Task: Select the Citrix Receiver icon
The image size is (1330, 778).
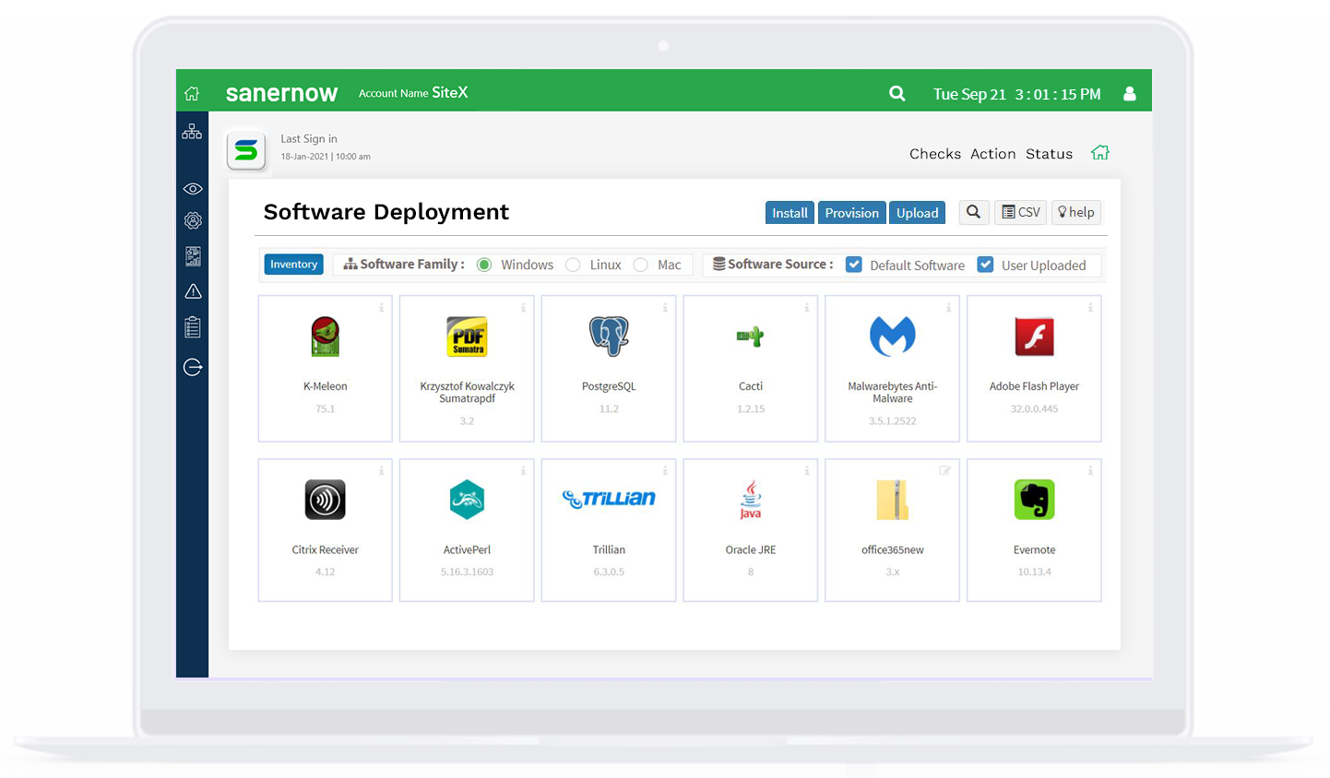Action: [x=325, y=500]
